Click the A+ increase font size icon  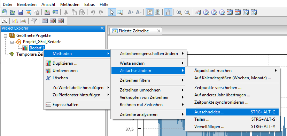tap(131, 12)
